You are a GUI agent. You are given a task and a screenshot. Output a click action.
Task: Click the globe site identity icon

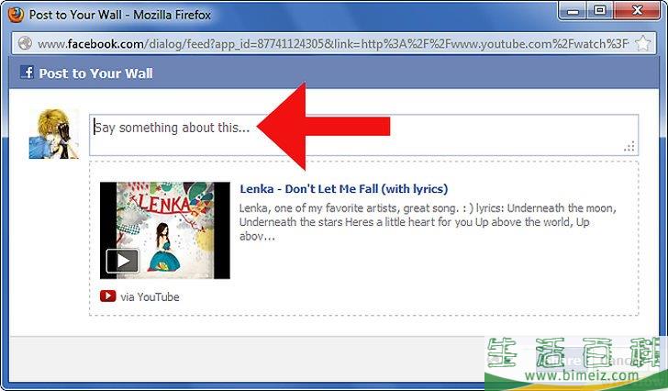click(x=25, y=43)
